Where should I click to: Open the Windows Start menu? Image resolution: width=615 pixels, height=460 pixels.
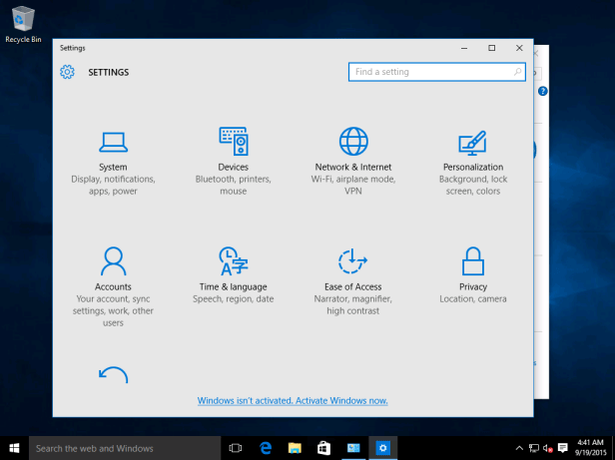(x=14, y=448)
